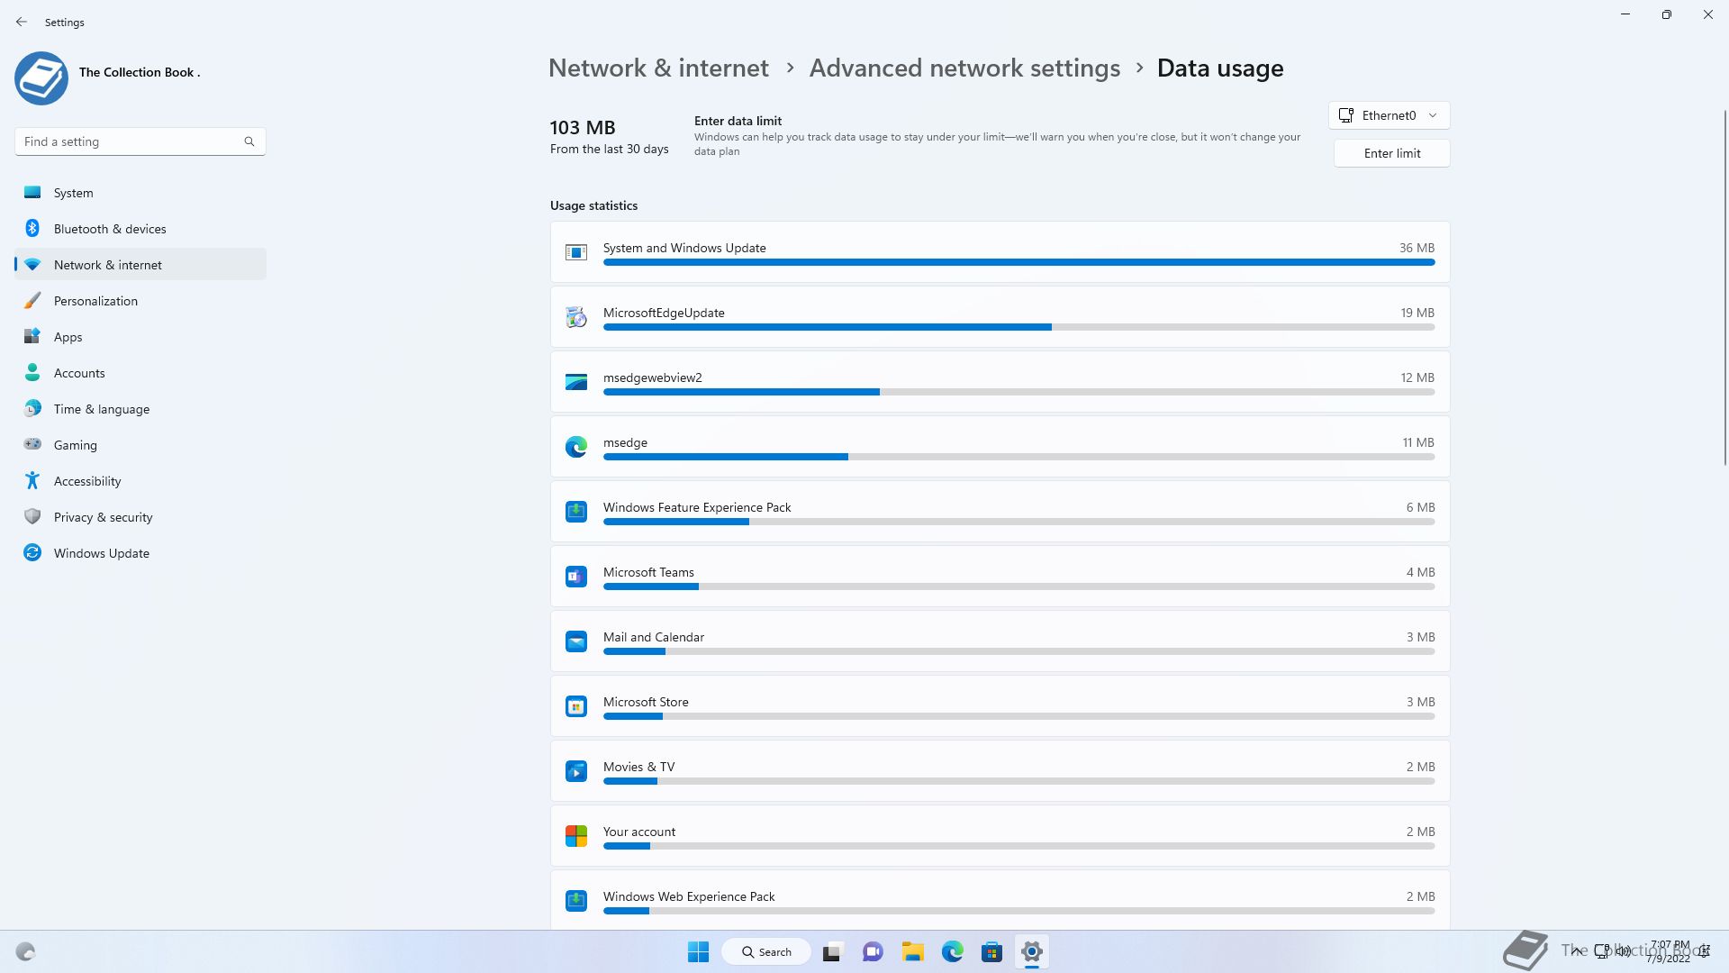Click the Movies & TV row label

[638, 767]
